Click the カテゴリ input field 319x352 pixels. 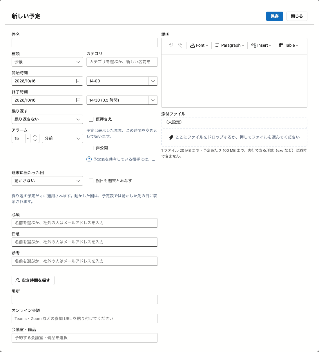122,62
